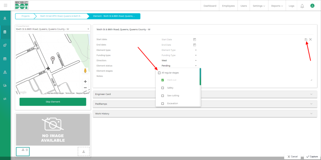
Task: Expand the Engineer Card section
Action: click(204, 94)
